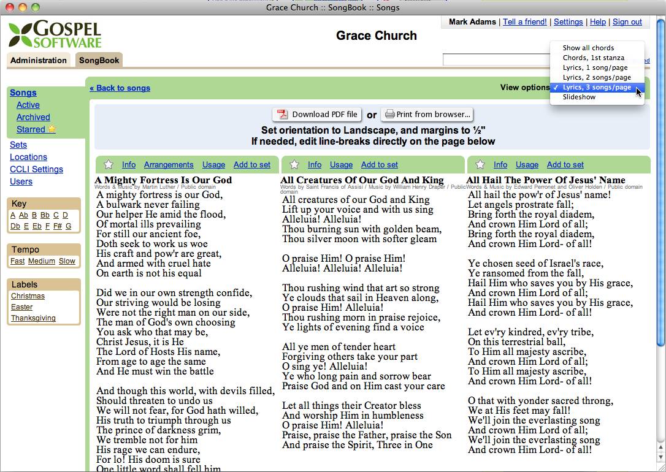Filter songs by key C

tap(56, 215)
